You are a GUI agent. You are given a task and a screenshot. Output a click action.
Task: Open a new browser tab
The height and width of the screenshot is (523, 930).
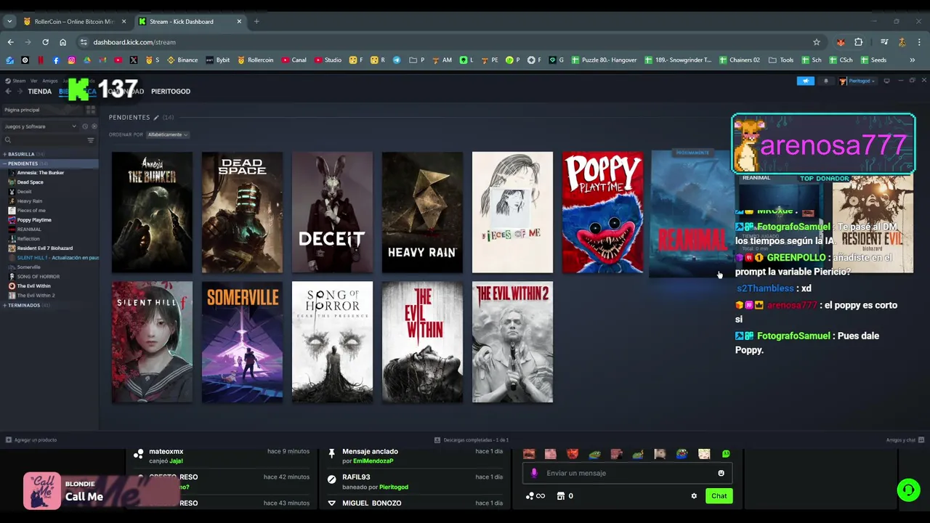tap(256, 21)
